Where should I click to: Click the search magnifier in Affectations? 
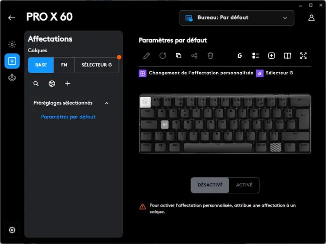click(36, 84)
